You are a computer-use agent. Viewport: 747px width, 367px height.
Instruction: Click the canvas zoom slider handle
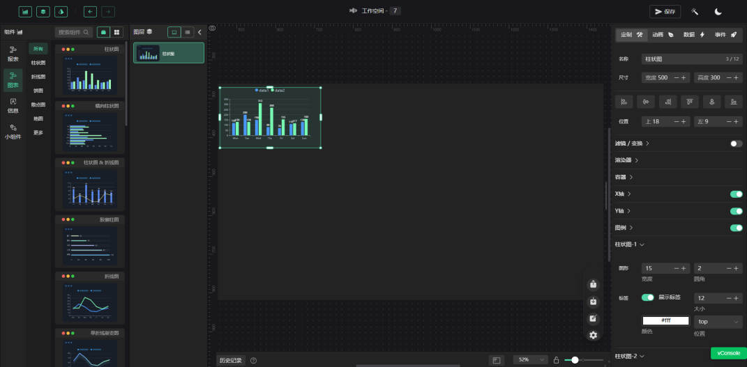point(575,360)
